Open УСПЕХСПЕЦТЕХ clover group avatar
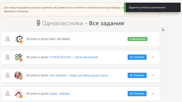Screen dimensions: 182x102 18,57
